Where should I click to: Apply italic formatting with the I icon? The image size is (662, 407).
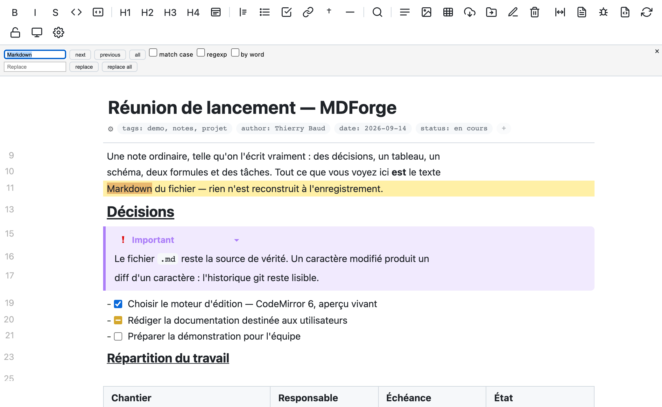tap(35, 12)
